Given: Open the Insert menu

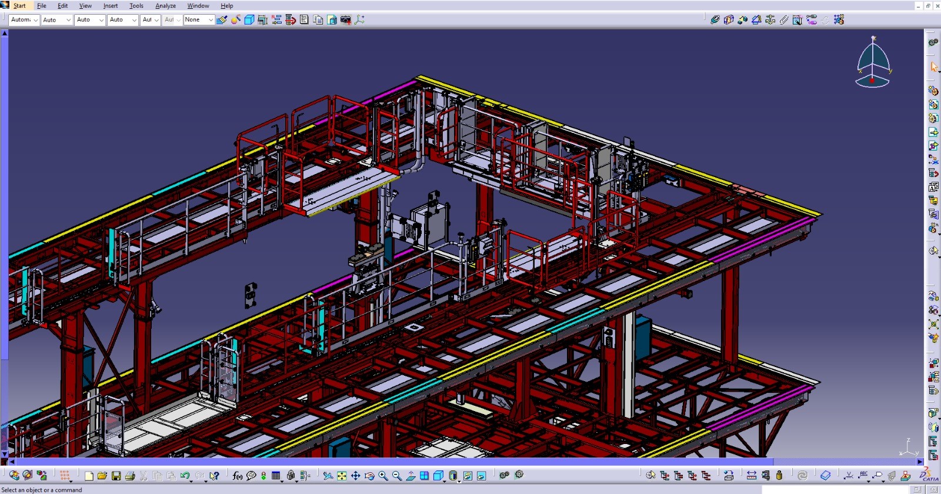Looking at the screenshot, I should click(111, 6).
